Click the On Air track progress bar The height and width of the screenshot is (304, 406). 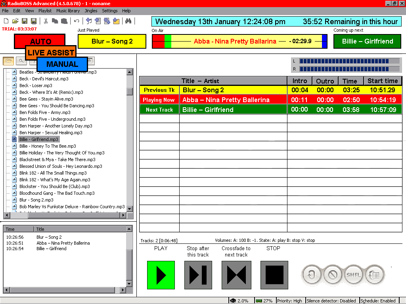pyautogui.click(x=239, y=41)
